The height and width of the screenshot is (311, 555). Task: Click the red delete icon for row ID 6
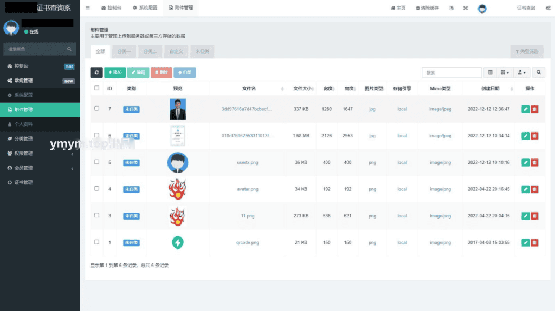[x=534, y=136]
